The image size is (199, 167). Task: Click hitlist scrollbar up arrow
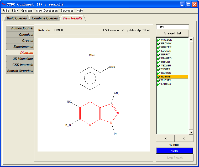coord(191,39)
